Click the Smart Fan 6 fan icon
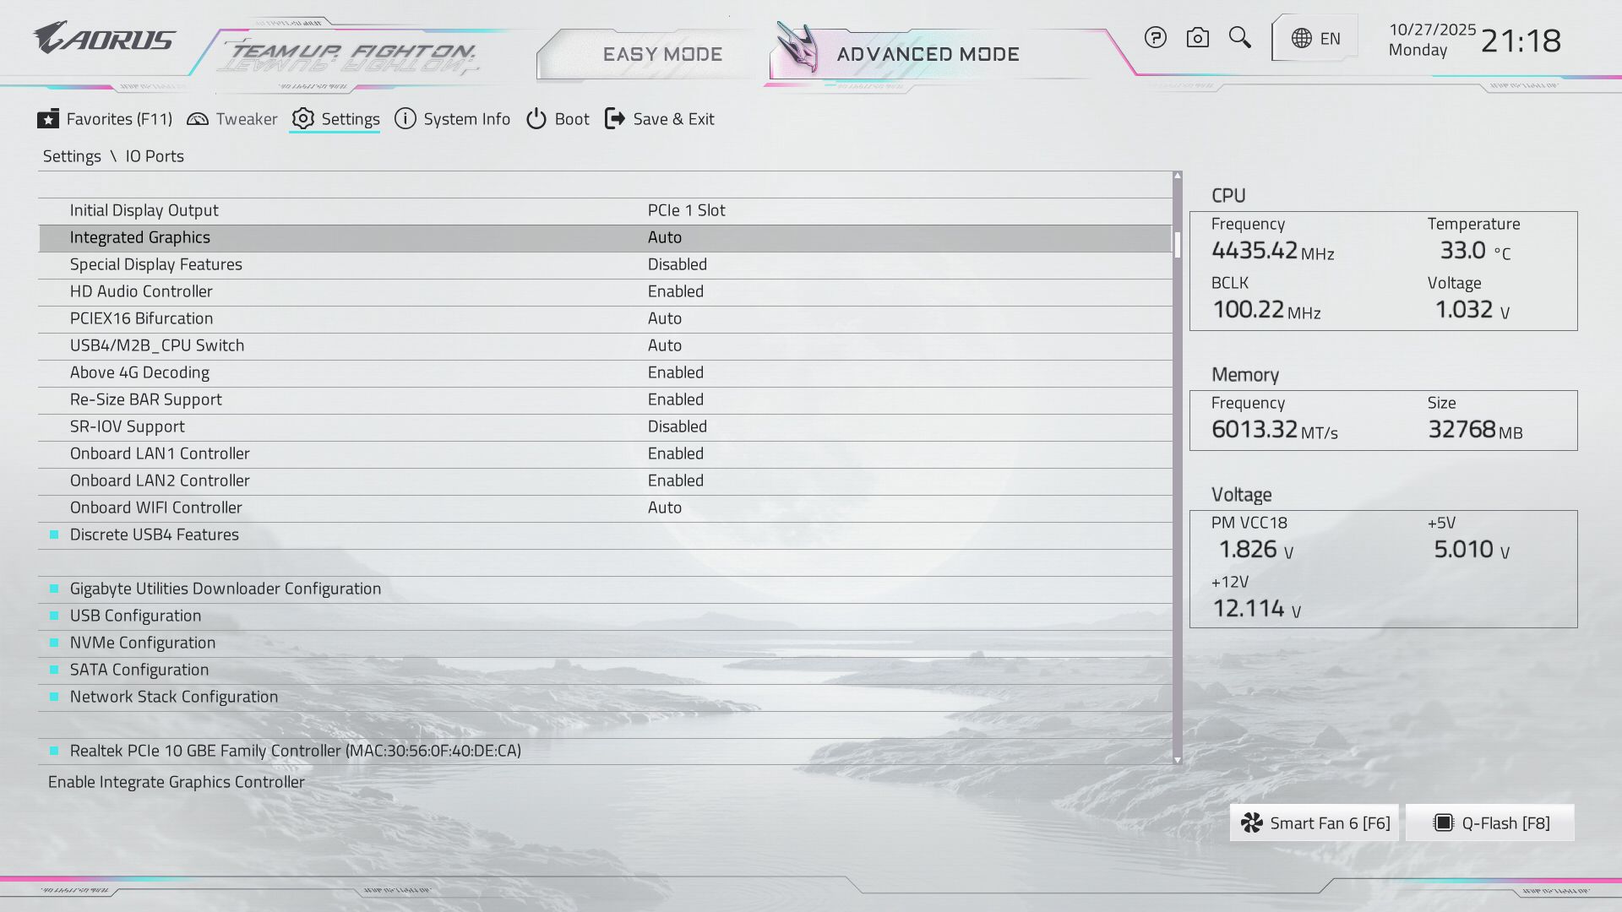1622x912 pixels. point(1252,823)
